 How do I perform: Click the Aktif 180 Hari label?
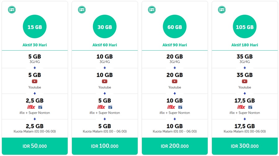click(245, 45)
